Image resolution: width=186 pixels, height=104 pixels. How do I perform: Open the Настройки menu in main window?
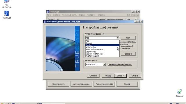click(92, 15)
